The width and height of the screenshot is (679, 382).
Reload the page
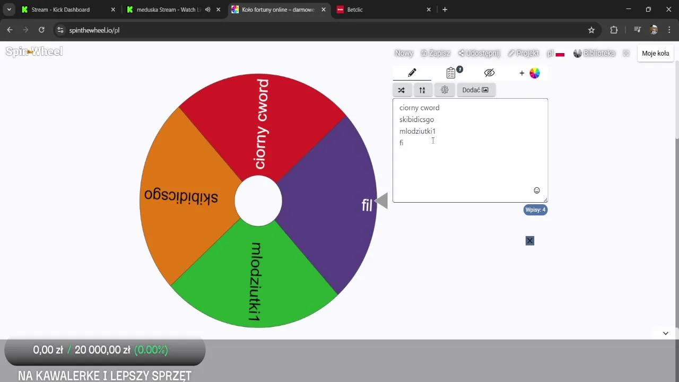pos(41,30)
